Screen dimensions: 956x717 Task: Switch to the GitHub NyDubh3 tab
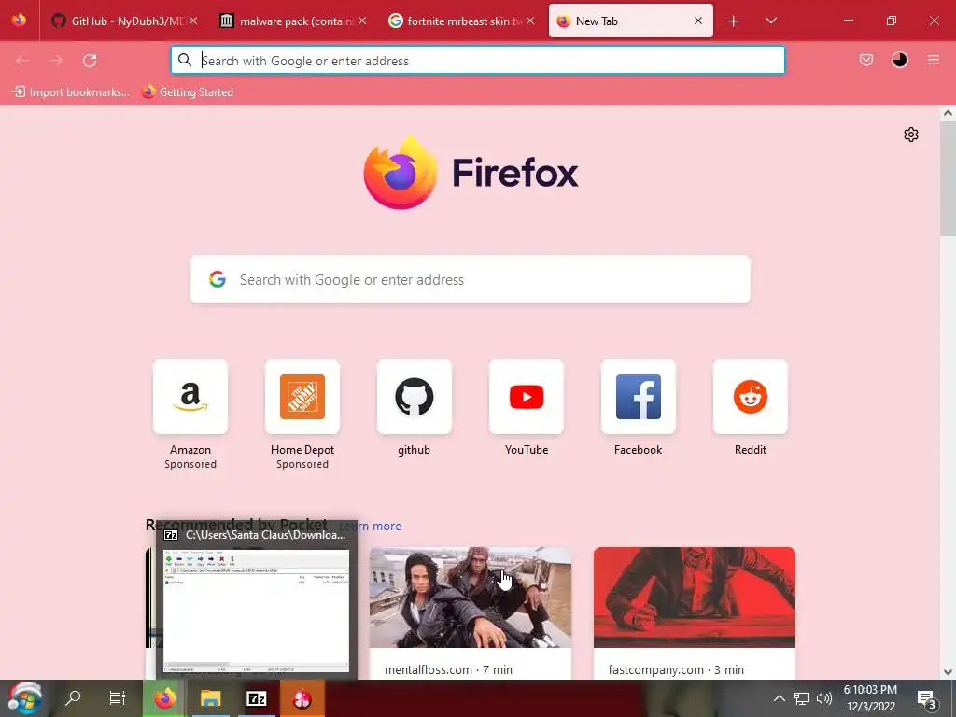[124, 21]
